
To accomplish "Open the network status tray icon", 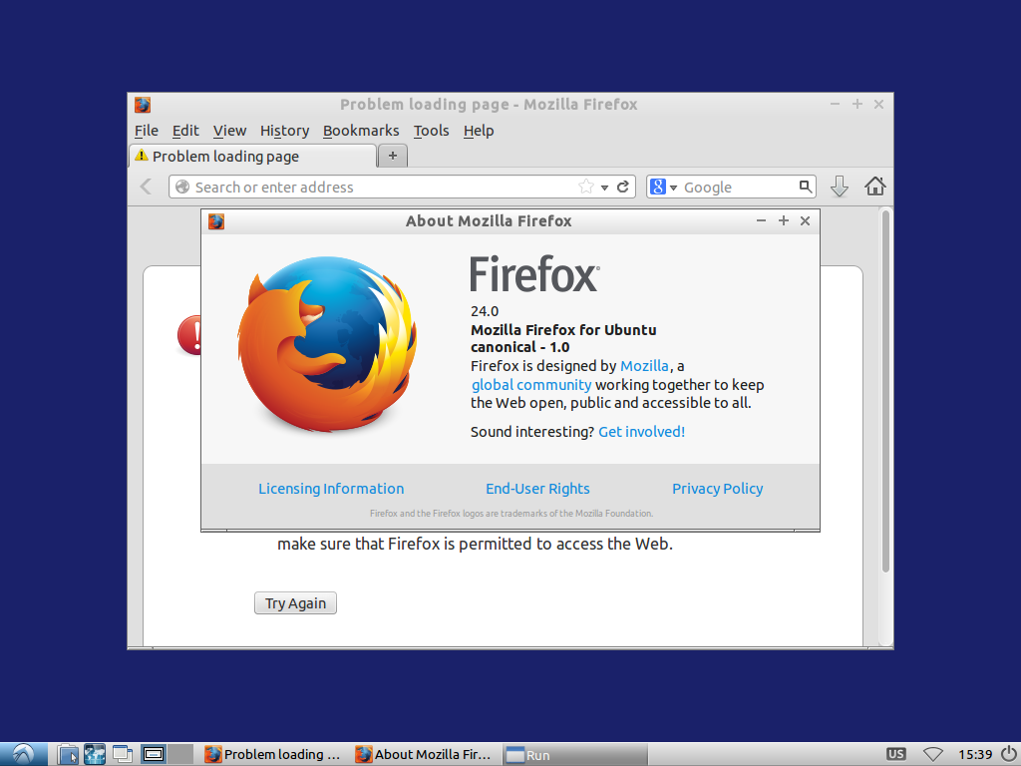I will (932, 754).
